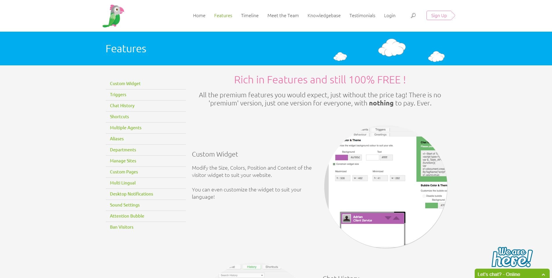Go to Desktop Notifications
The height and width of the screenshot is (278, 552).
[131, 194]
